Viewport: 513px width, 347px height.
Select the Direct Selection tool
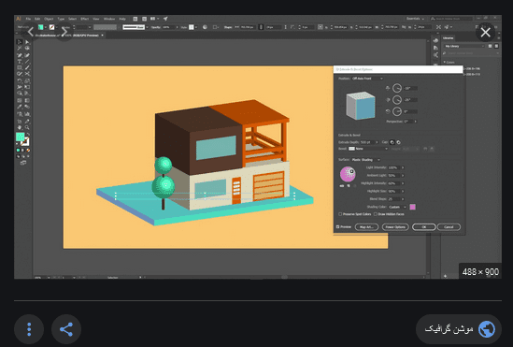pyautogui.click(x=27, y=41)
